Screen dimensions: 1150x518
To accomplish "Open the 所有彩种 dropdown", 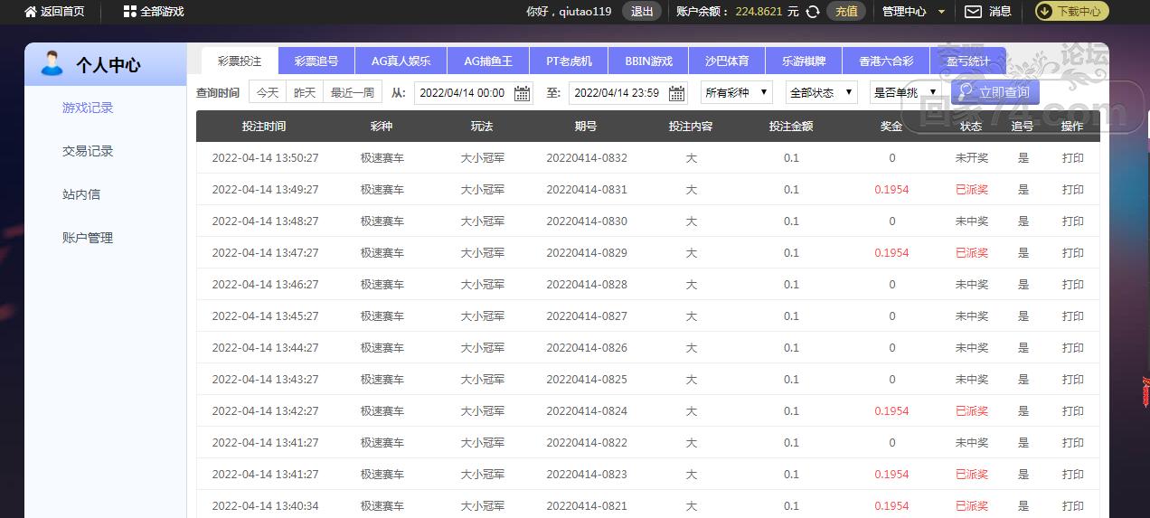I will click(737, 92).
